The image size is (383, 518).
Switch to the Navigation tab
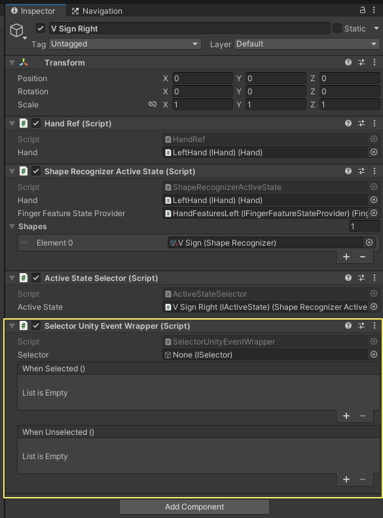(97, 11)
